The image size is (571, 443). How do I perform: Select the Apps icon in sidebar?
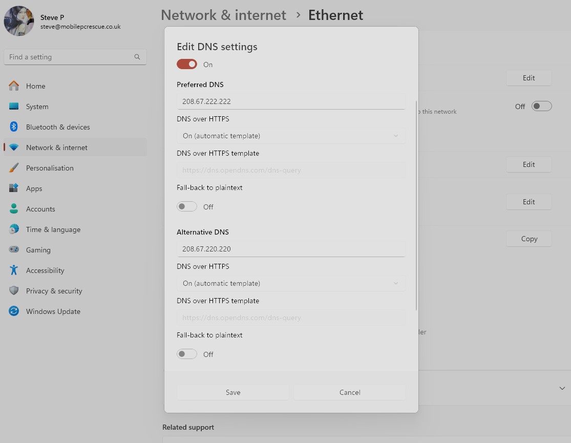pyautogui.click(x=14, y=188)
